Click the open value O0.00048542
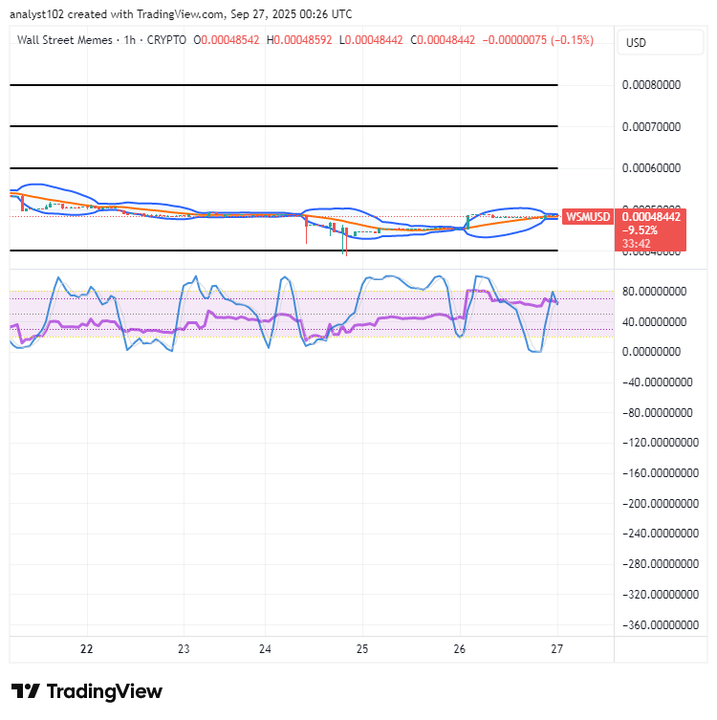The height and width of the screenshot is (720, 717). (x=227, y=40)
